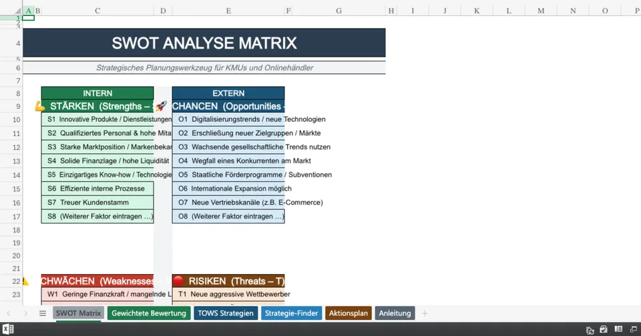
Task: Select cell 'S3 Starke Marktposition'
Action: (x=97, y=147)
